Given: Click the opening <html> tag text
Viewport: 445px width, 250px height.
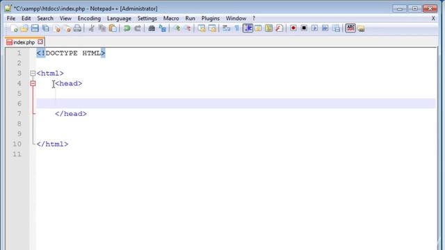Looking at the screenshot, I should pyautogui.click(x=50, y=74).
